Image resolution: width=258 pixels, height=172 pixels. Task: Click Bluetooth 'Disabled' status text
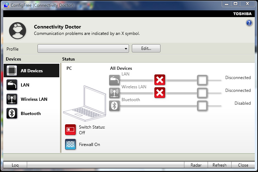point(243,103)
